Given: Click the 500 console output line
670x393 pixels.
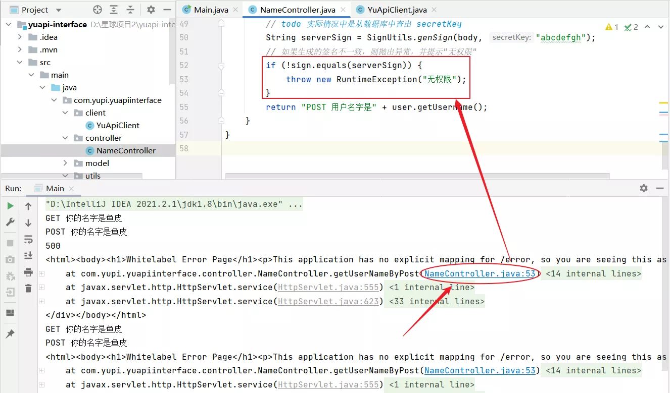Looking at the screenshot, I should pyautogui.click(x=53, y=246).
